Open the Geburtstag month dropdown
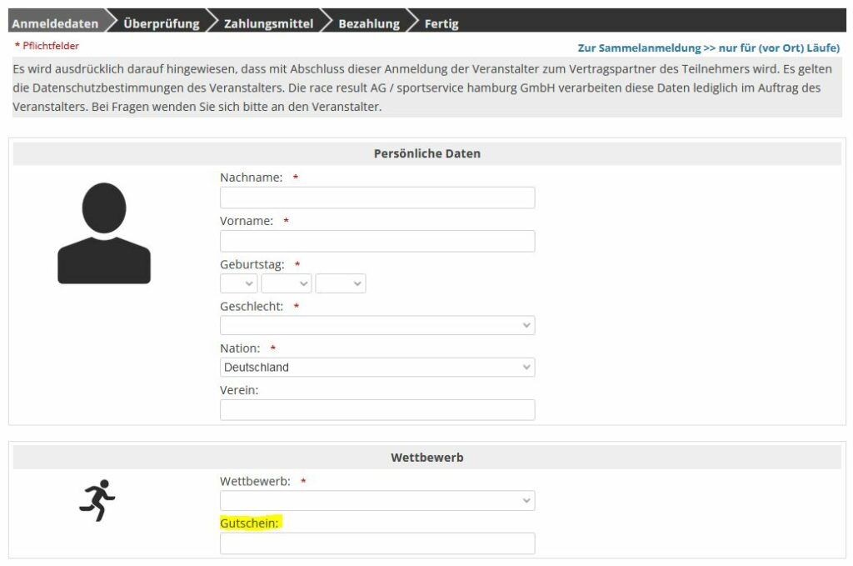The image size is (853, 566). [287, 283]
